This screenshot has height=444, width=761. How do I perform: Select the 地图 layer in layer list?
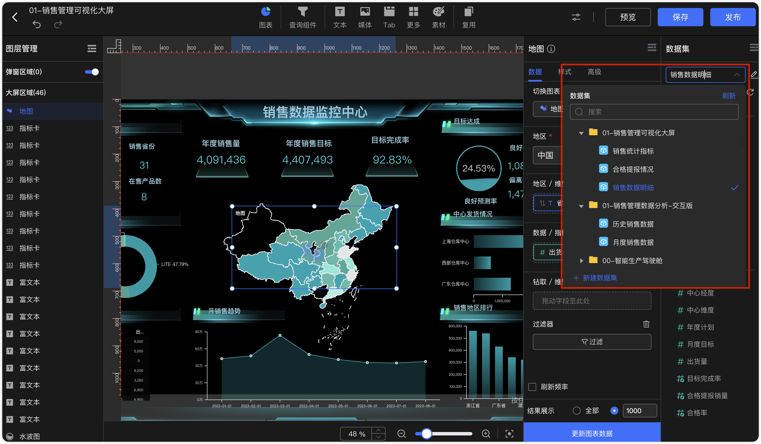[x=52, y=111]
